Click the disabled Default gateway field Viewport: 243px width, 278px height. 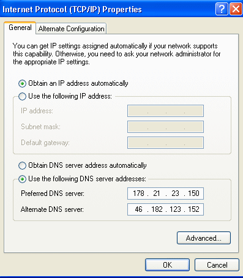[x=165, y=143]
